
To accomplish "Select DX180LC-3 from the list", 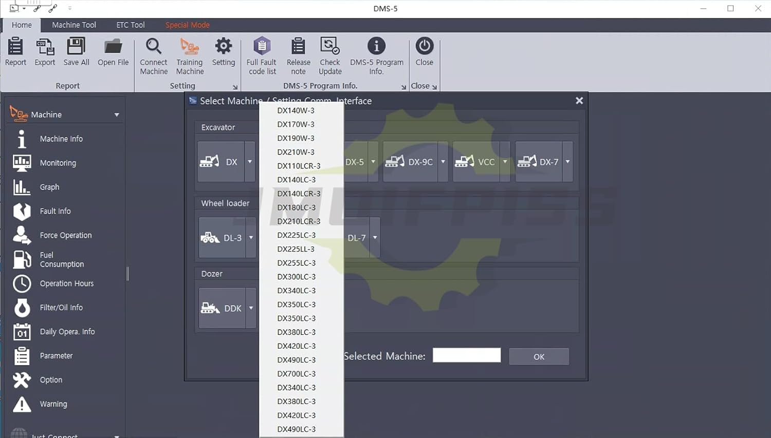I will pyautogui.click(x=302, y=207).
